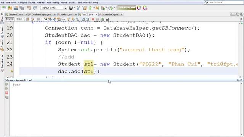Screen dimensions: 244x137
Task: Open the Tools menu
Action: coord(79,3)
